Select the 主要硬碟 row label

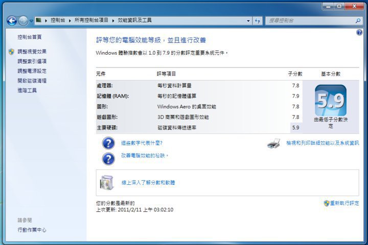coord(107,128)
